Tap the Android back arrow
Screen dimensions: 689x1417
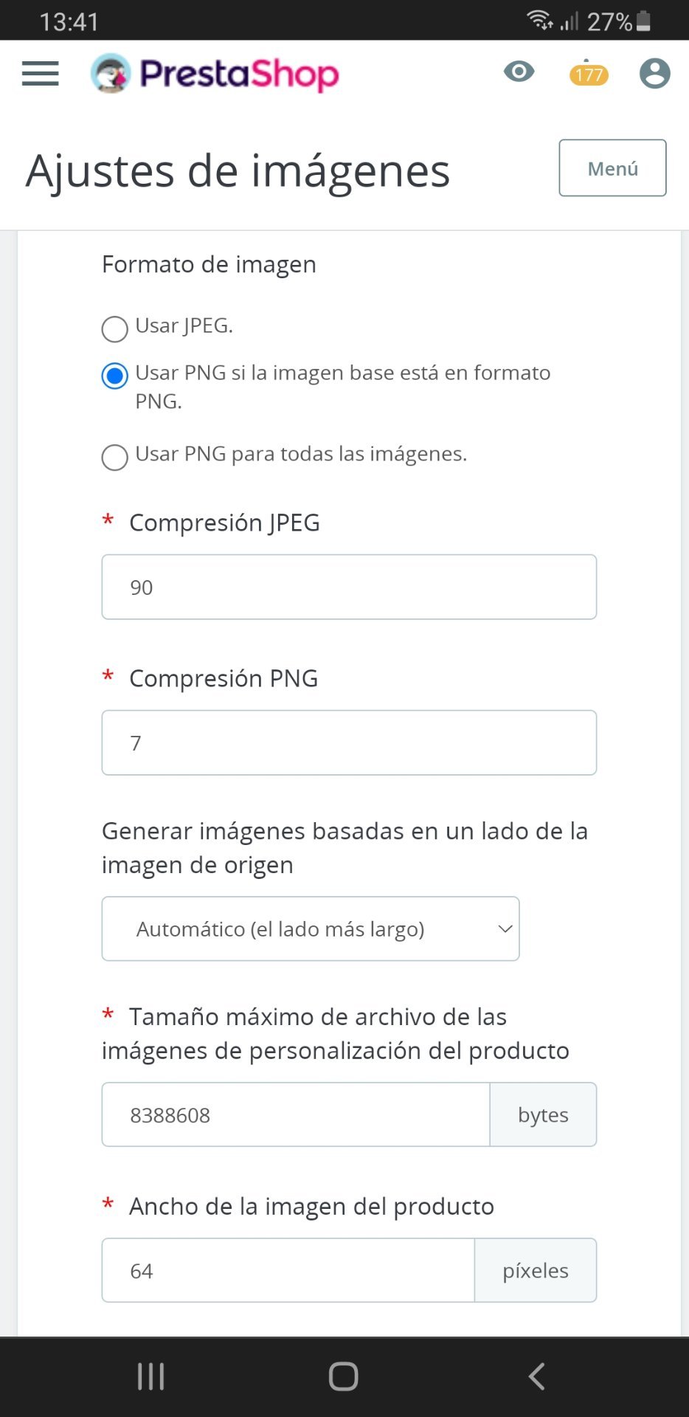pos(537,1376)
